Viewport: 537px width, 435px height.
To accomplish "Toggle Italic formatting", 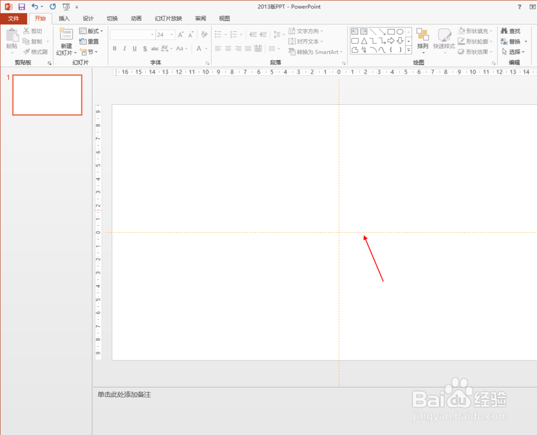I will pos(125,49).
